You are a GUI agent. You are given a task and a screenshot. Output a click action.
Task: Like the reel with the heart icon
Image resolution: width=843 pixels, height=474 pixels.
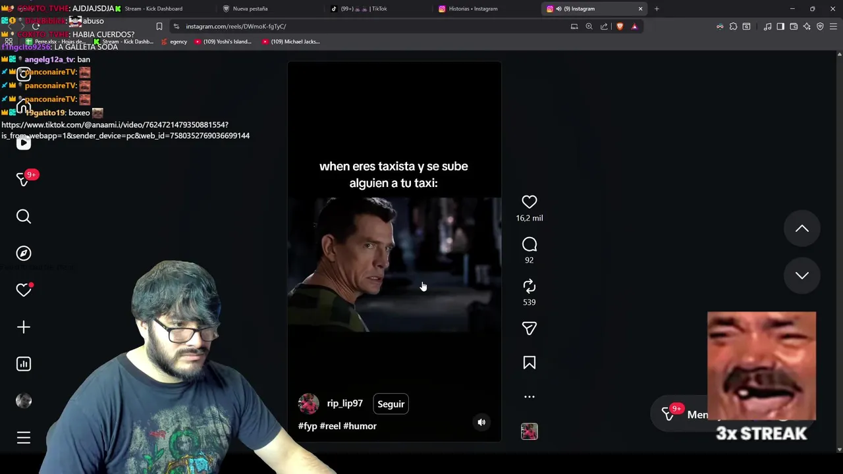point(529,201)
